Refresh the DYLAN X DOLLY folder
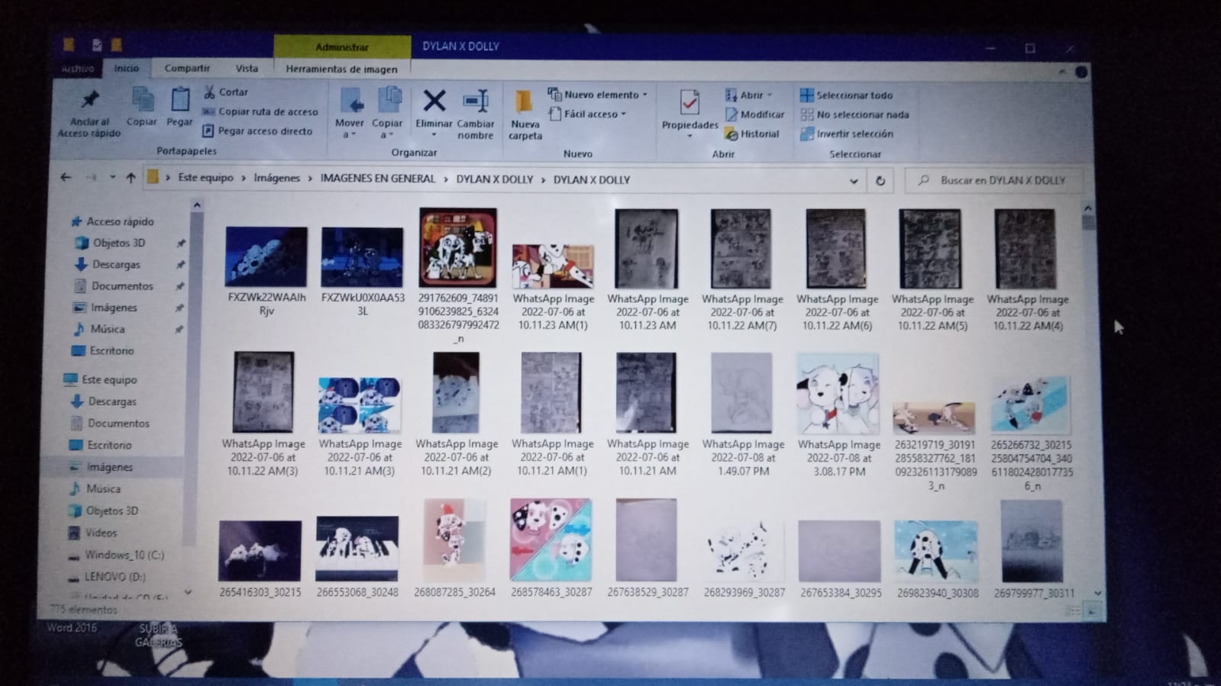This screenshot has height=686, width=1221. tap(880, 181)
